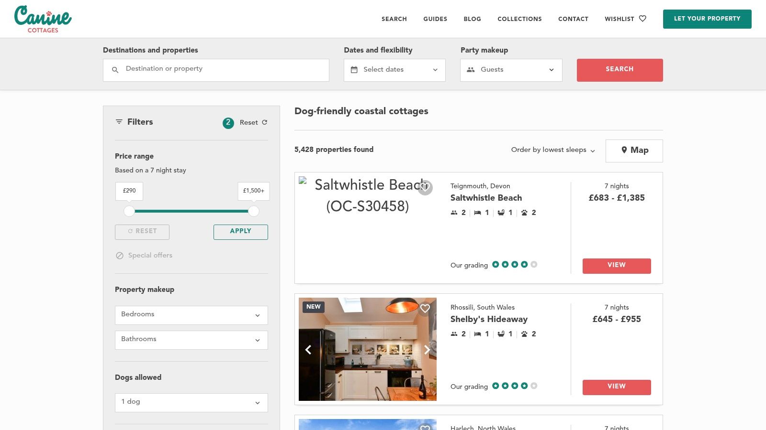Expand the Bedrooms dropdown
The image size is (766, 430).
191,315
